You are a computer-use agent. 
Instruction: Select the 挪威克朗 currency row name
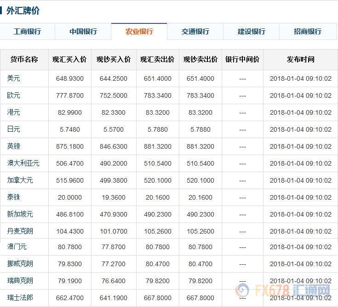tap(20, 264)
